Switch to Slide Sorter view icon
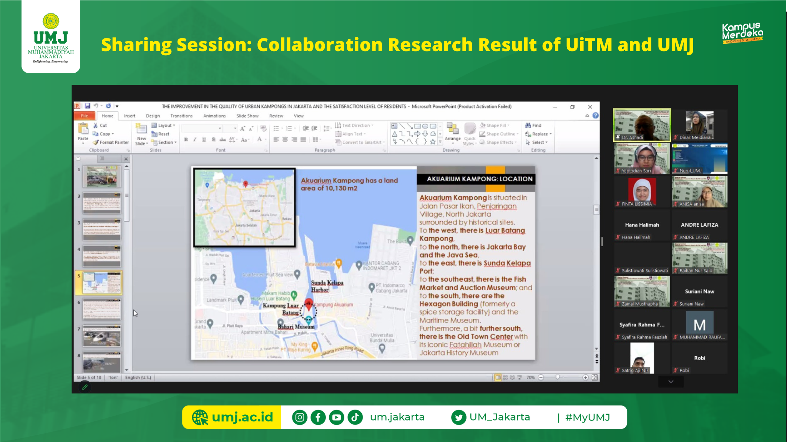 tap(505, 377)
